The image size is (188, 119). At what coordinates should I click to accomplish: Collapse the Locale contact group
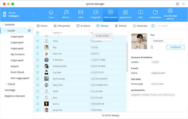(6, 31)
